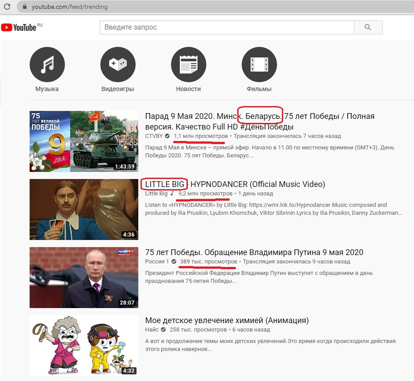Click CTVBY verified checkmark badge

[x=167, y=136]
